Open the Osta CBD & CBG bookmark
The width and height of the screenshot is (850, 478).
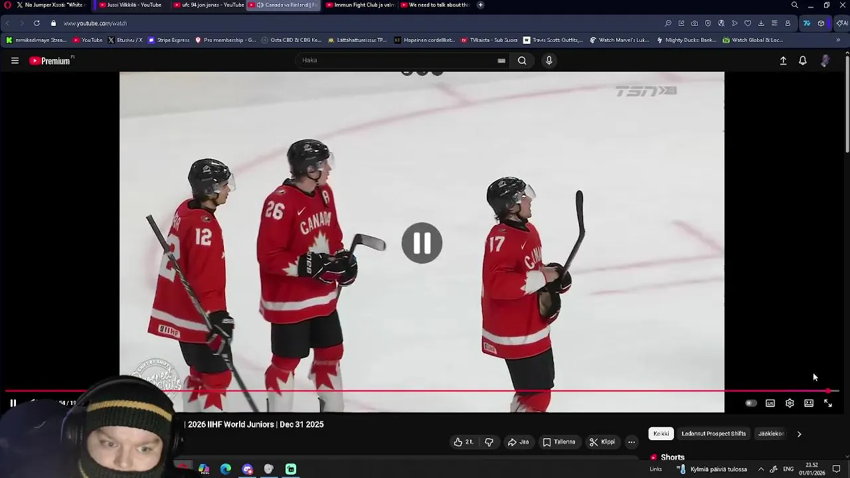point(292,40)
